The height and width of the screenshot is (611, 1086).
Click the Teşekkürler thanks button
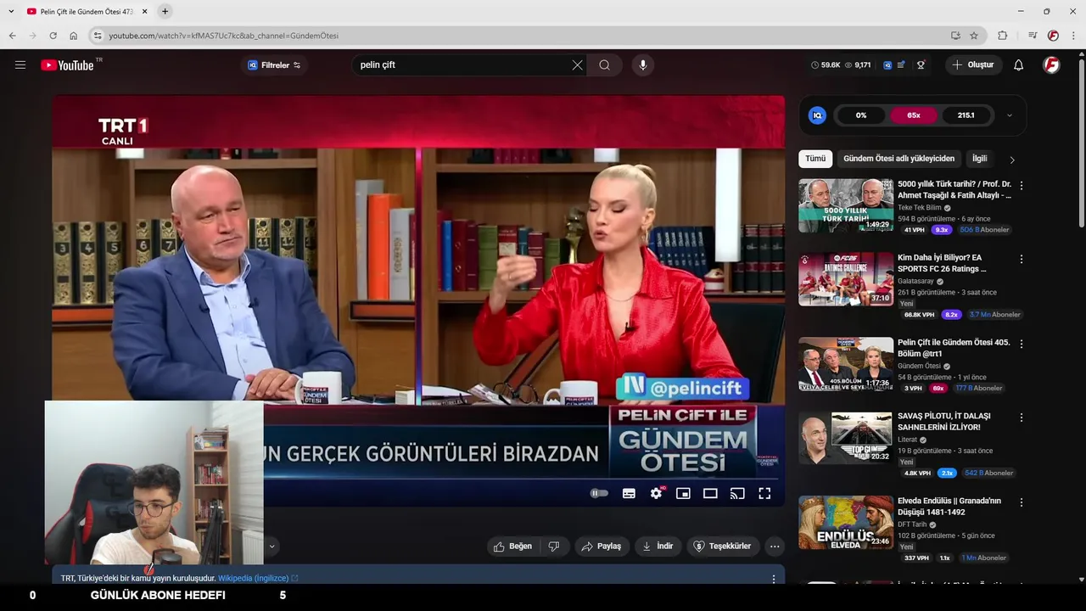tap(722, 547)
